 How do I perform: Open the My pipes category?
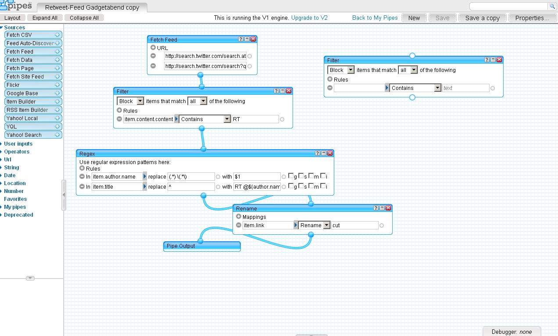(15, 207)
